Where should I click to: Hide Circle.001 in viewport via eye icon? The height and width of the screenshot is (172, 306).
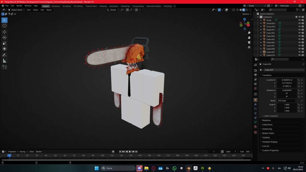tap(300, 23)
